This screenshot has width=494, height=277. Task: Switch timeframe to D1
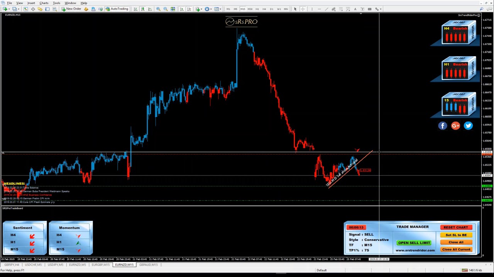272,9
